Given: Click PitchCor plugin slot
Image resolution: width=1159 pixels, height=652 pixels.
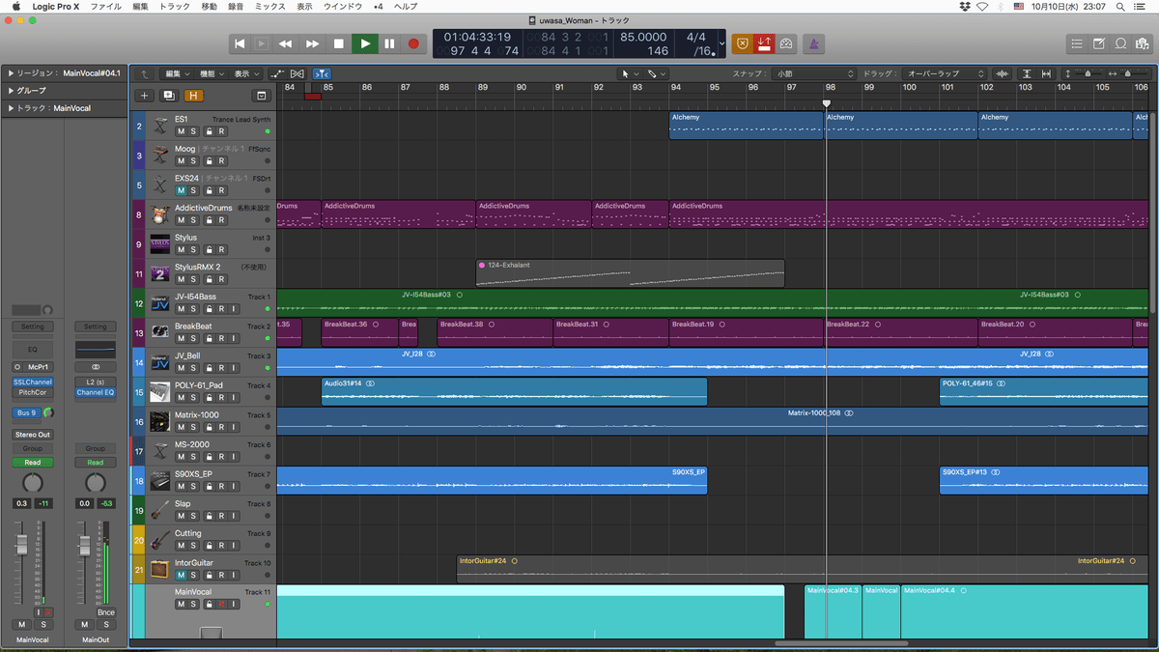Looking at the screenshot, I should (33, 393).
